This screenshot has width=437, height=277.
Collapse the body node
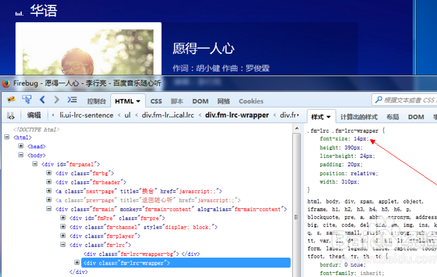pyautogui.click(x=21, y=155)
